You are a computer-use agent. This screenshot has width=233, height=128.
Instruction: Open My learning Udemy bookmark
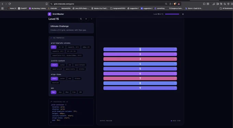pos(37,9)
